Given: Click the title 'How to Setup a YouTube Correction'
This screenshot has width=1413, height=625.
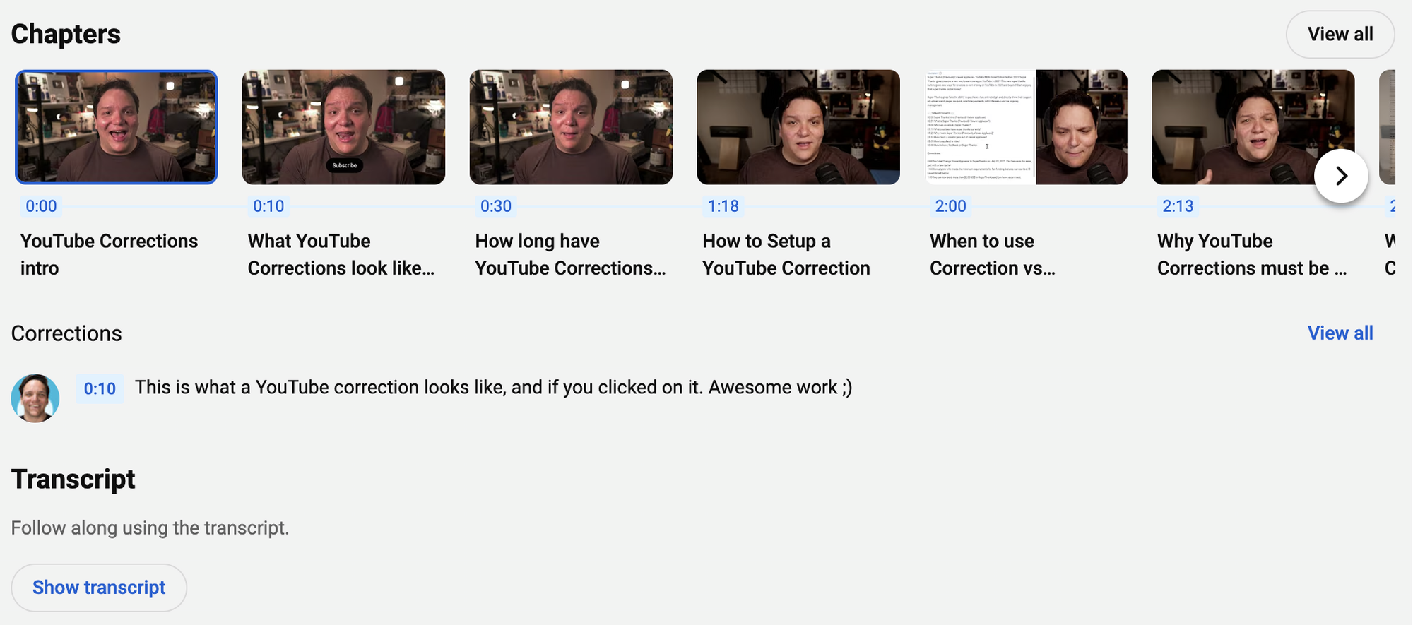Looking at the screenshot, I should click(x=786, y=254).
